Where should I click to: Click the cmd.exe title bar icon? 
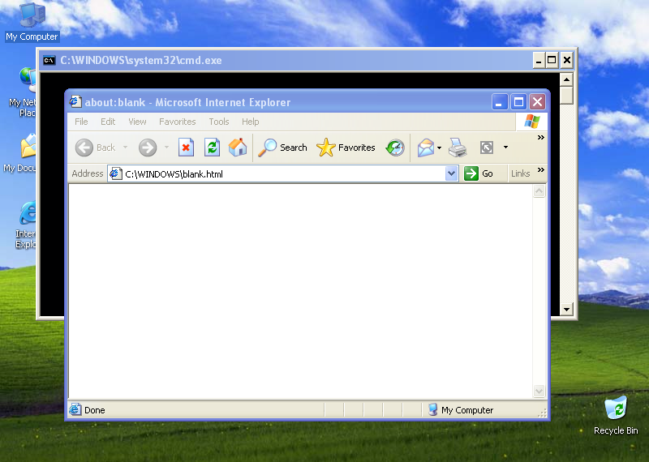49,61
